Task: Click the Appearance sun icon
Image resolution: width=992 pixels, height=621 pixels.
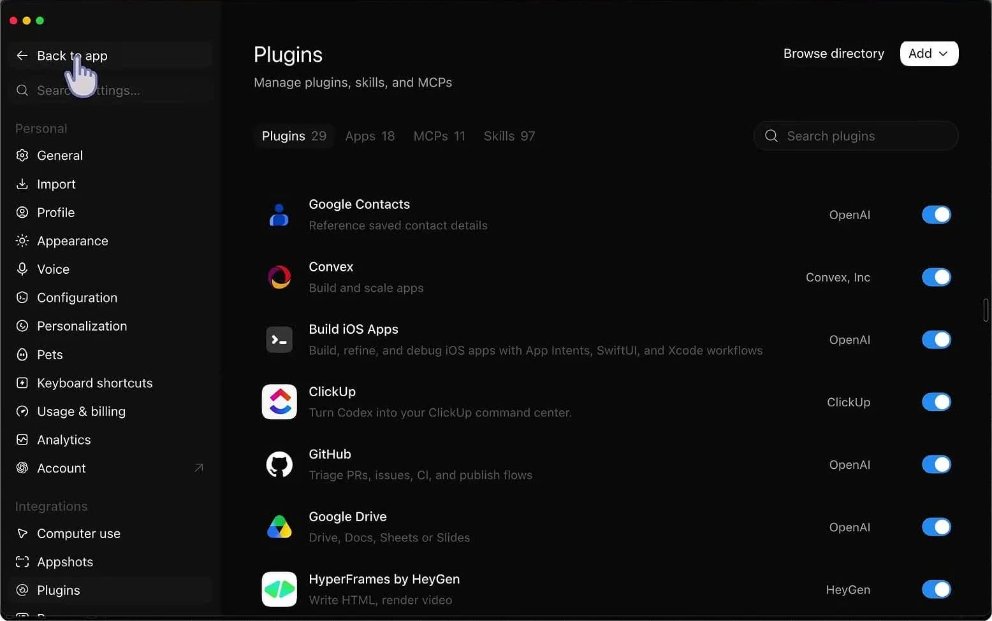Action: [x=22, y=241]
